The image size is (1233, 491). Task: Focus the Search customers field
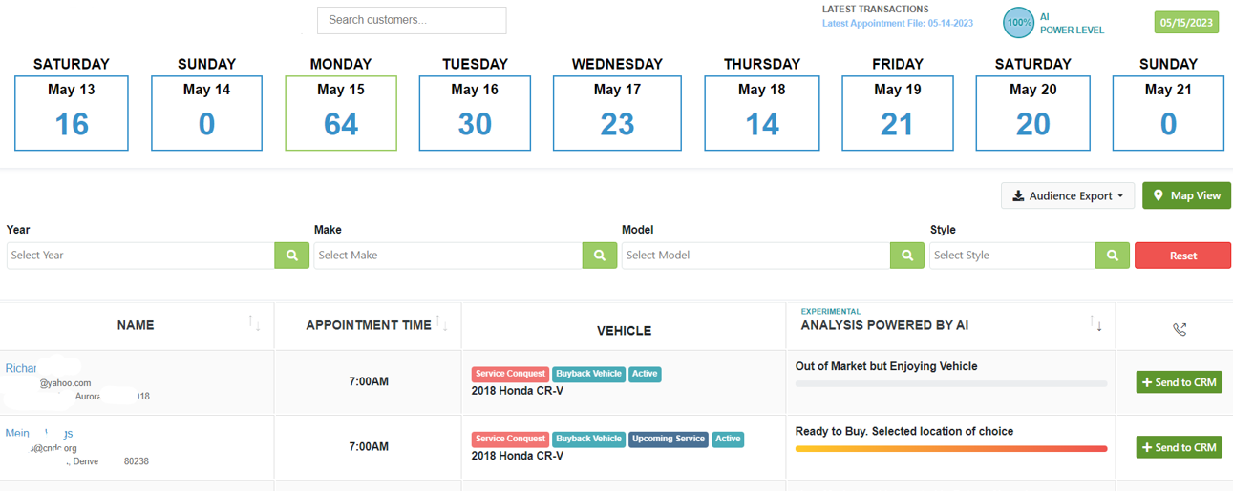click(412, 20)
